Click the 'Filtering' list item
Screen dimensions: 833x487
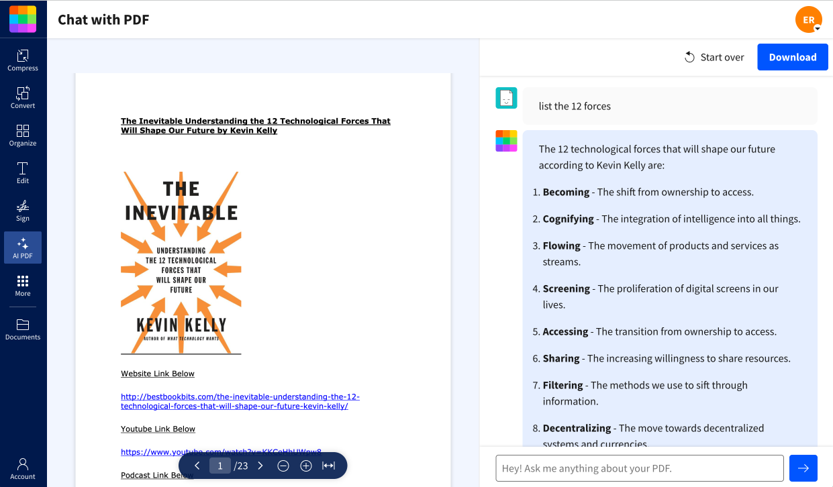tap(645, 393)
